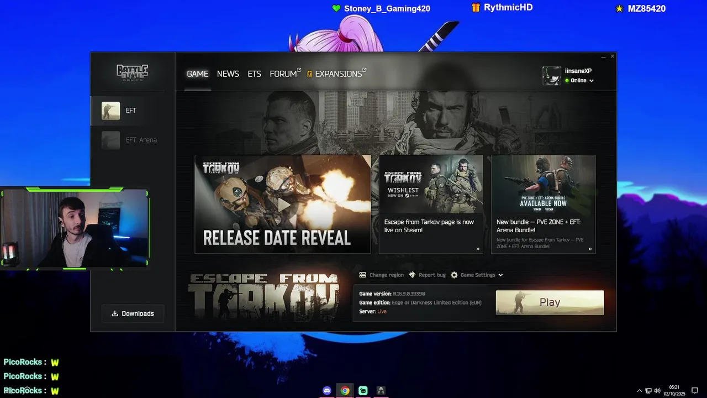Select EFT: Arena in the sidebar
Viewport: 707px width, 398px height.
click(133, 140)
